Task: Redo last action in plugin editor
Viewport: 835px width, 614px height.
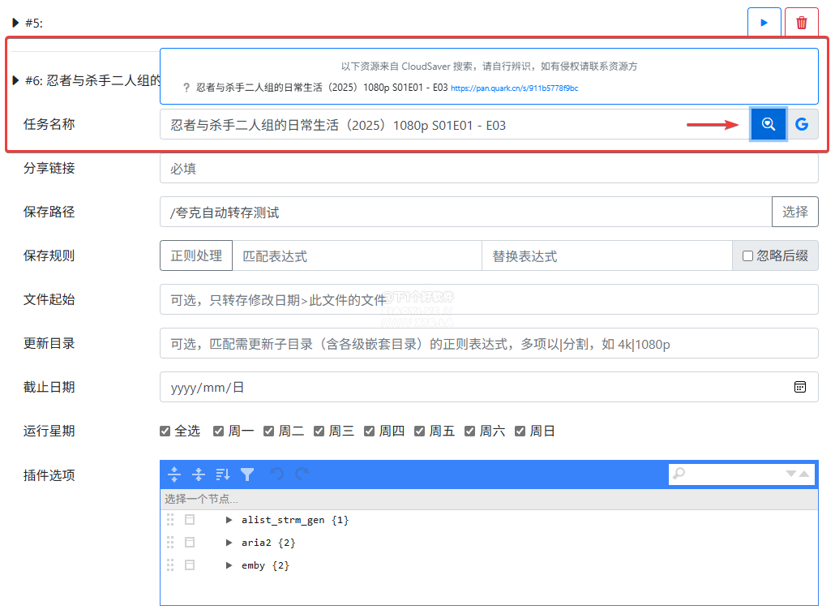Action: (x=302, y=474)
